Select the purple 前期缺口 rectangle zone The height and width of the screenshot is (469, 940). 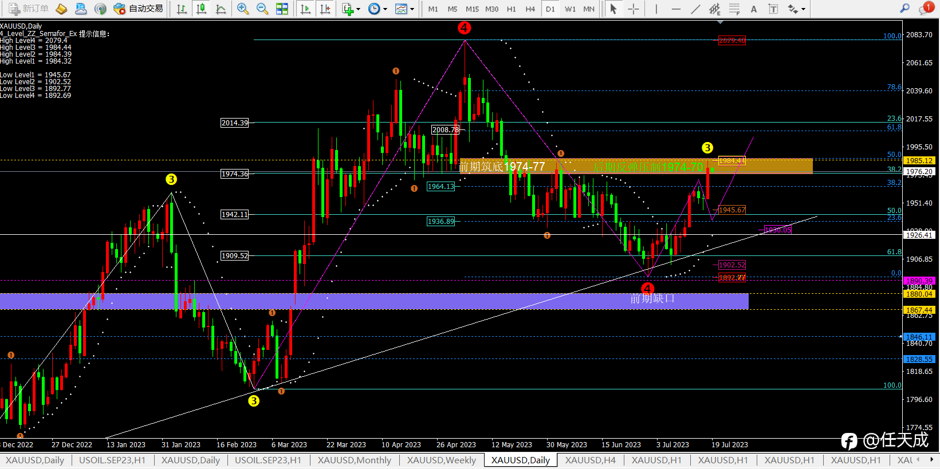374,301
